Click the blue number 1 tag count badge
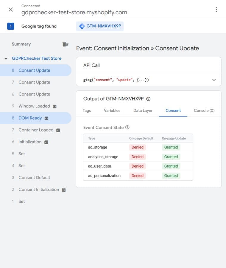This screenshot has height=268, width=226. (11, 26)
